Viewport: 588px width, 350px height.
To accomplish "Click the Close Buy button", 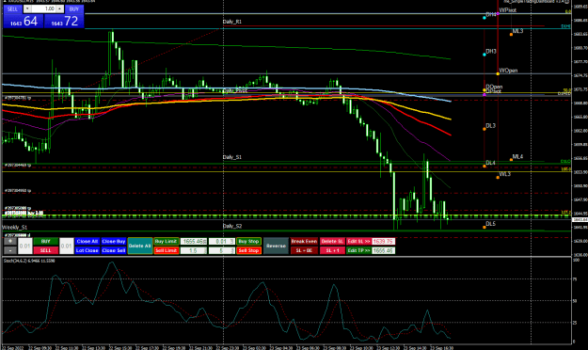I will [x=114, y=241].
